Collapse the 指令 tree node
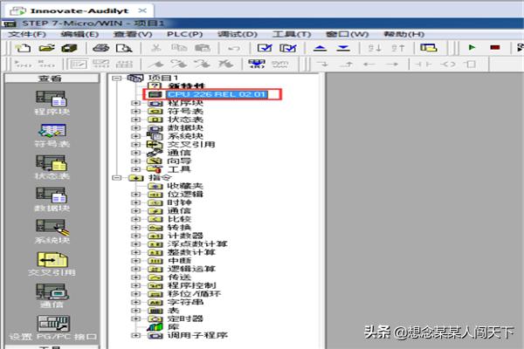This screenshot has height=349, width=524. coord(116,178)
